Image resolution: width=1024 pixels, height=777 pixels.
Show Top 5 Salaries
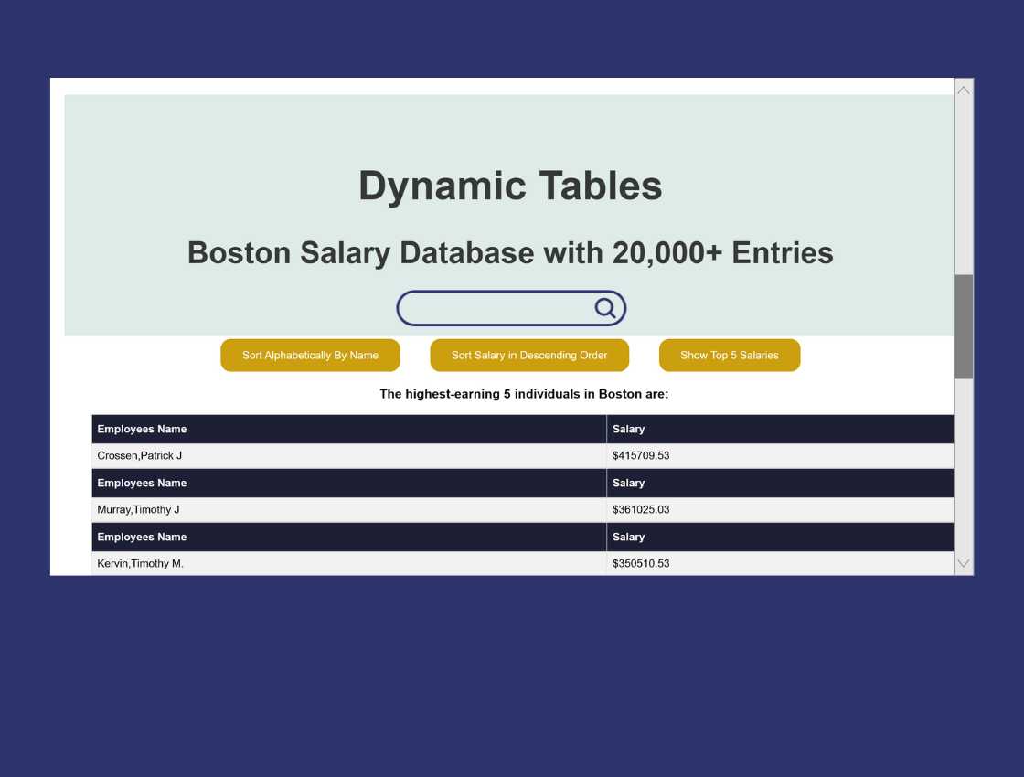[729, 356]
